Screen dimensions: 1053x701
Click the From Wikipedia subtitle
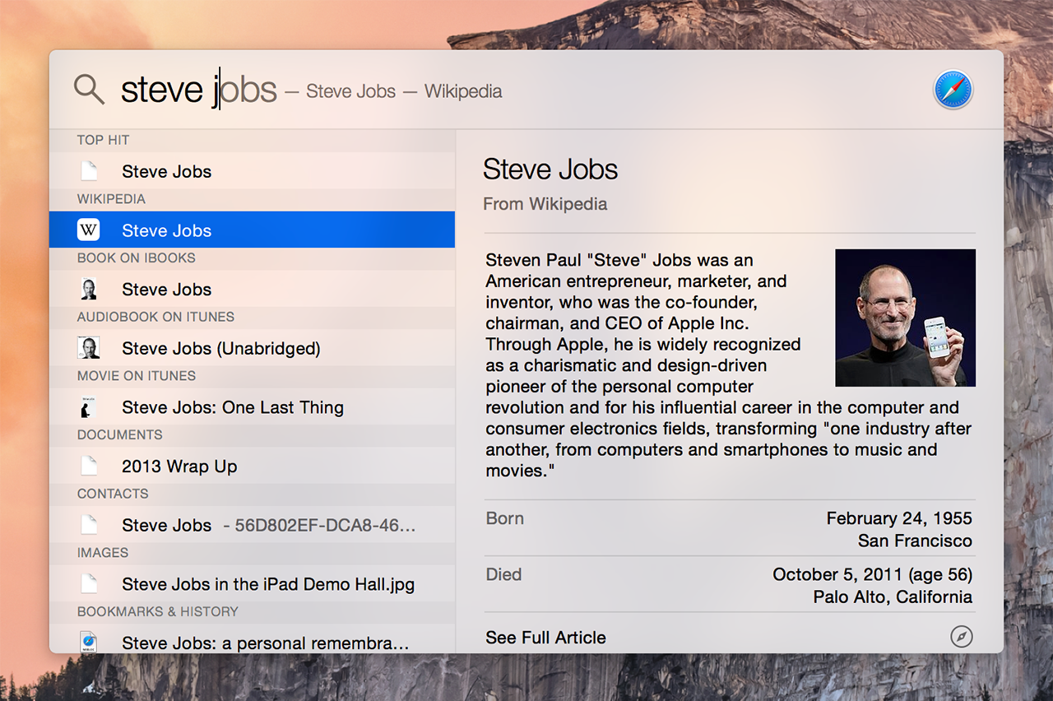(545, 203)
